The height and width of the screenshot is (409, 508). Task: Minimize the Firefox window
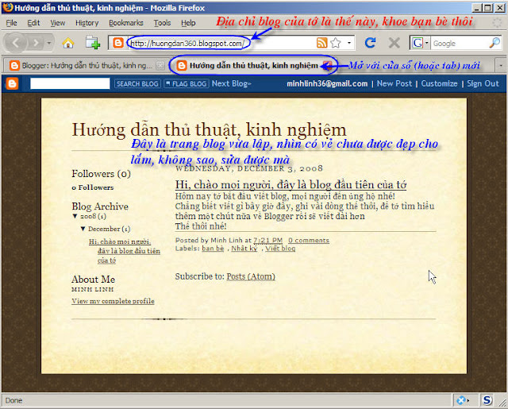(x=476, y=8)
